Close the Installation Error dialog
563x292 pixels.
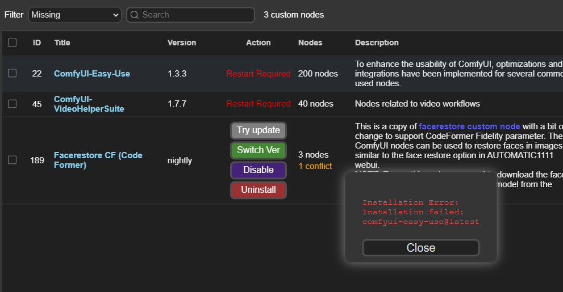pyautogui.click(x=421, y=248)
